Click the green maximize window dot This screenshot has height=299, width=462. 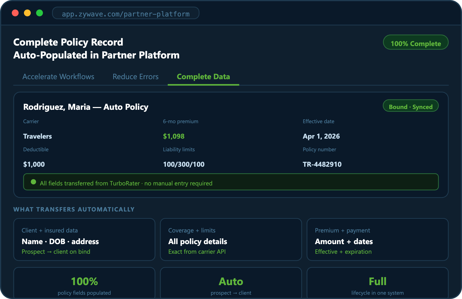[x=40, y=13]
